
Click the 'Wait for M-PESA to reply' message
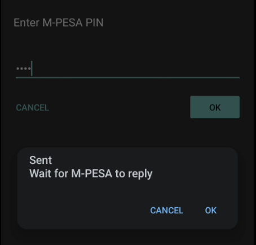tap(91, 173)
